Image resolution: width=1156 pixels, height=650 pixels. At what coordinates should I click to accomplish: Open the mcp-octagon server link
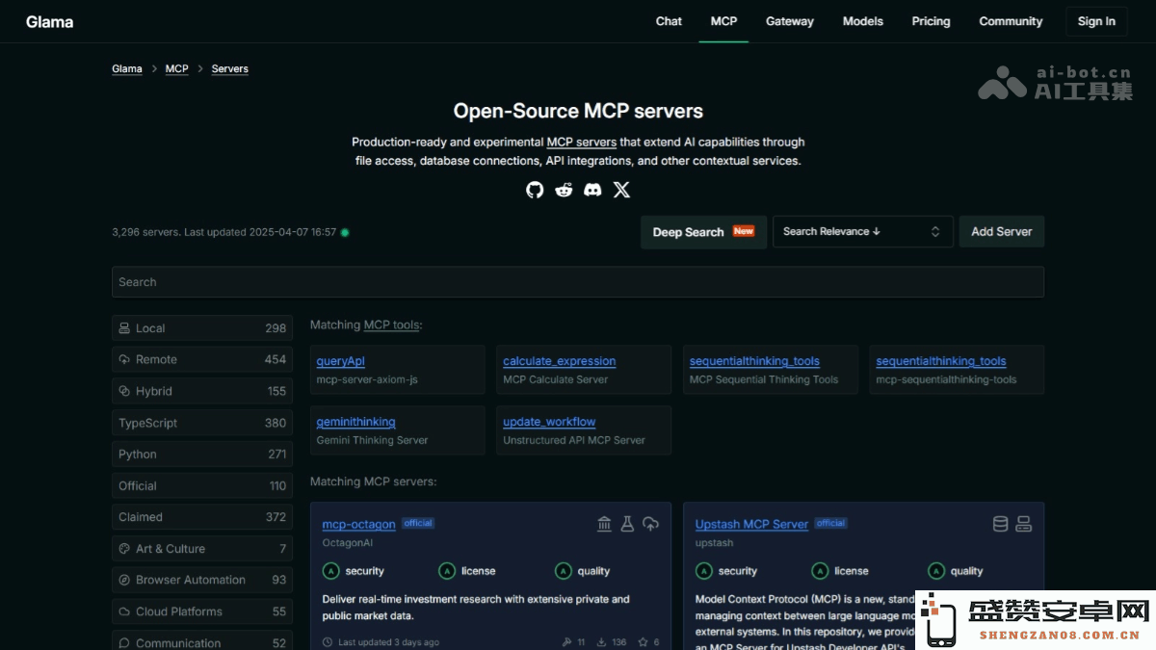click(x=358, y=524)
